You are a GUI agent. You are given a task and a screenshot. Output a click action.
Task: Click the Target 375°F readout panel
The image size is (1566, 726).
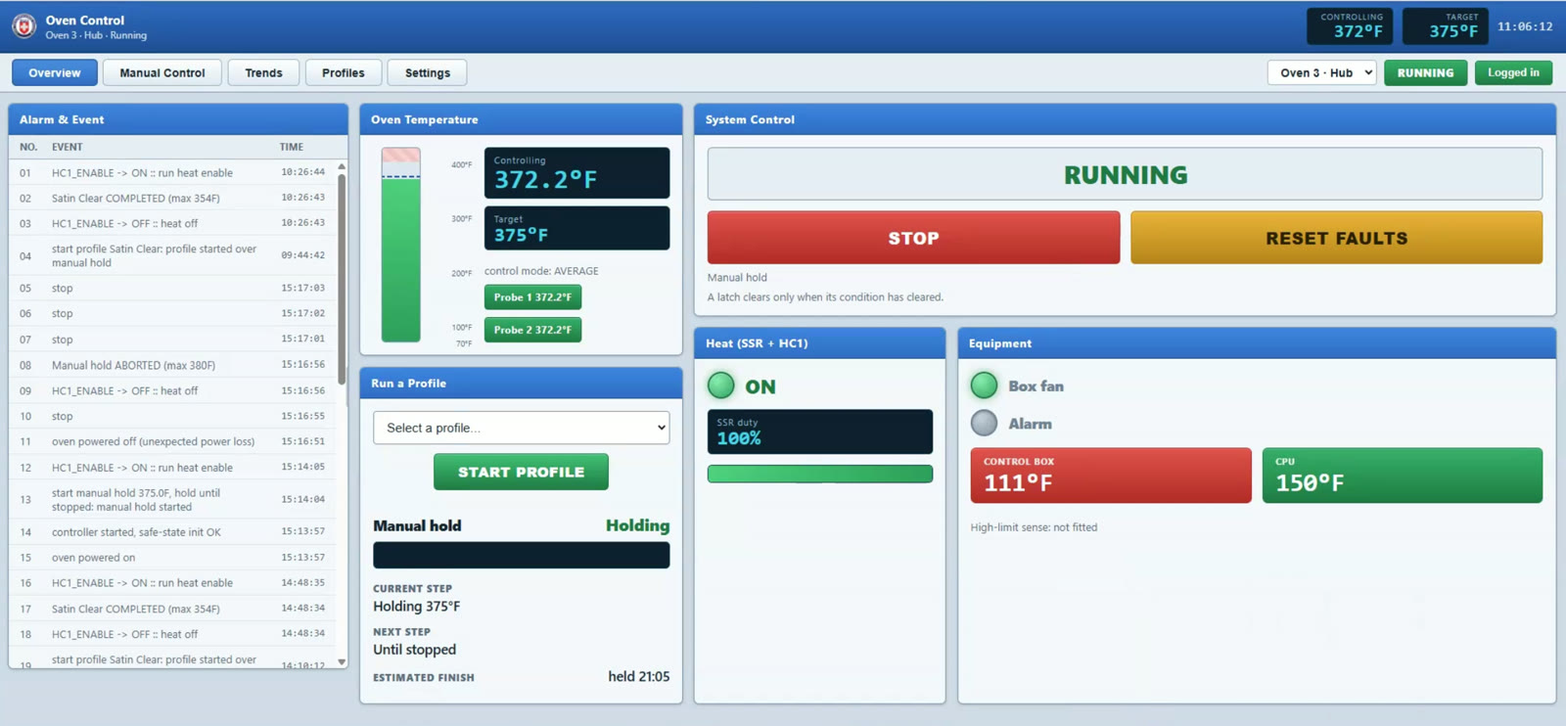(576, 228)
